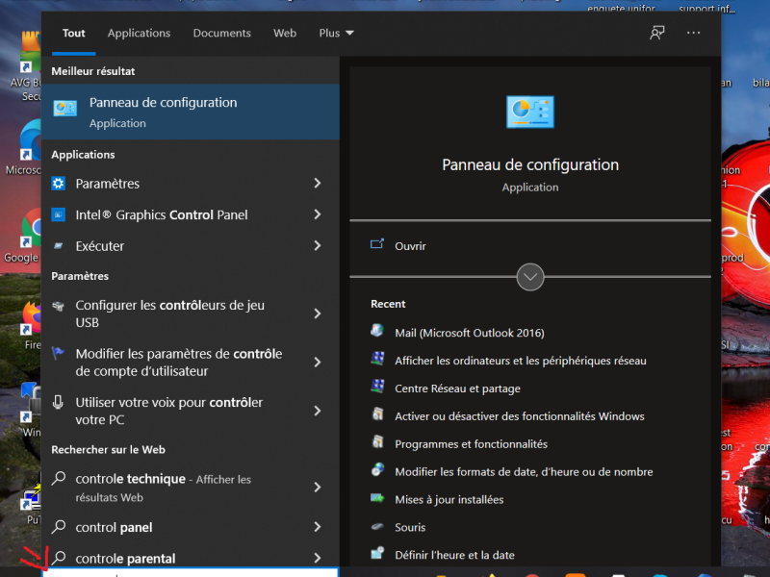Click the Paramètres gear icon
This screenshot has height=577, width=770.
coord(59,184)
